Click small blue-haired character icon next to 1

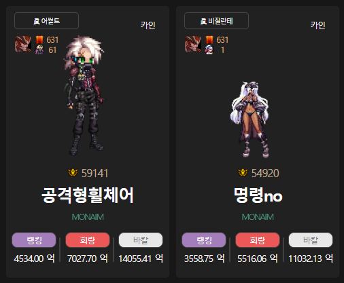pyautogui.click(x=209, y=50)
